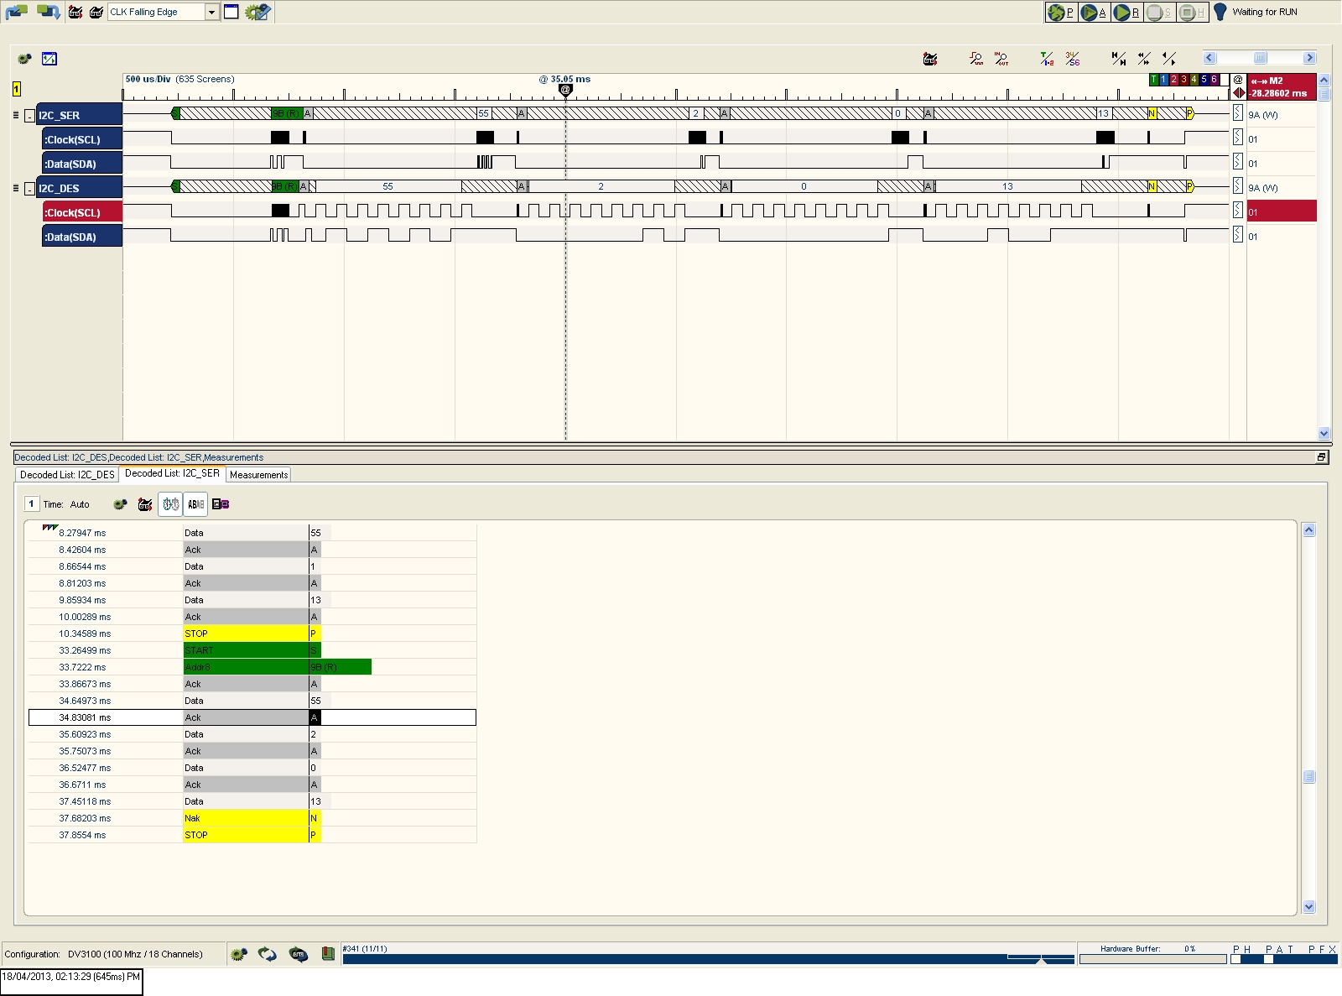Open the settings gear with checkmark icon
This screenshot has height=996, width=1342.
257,12
